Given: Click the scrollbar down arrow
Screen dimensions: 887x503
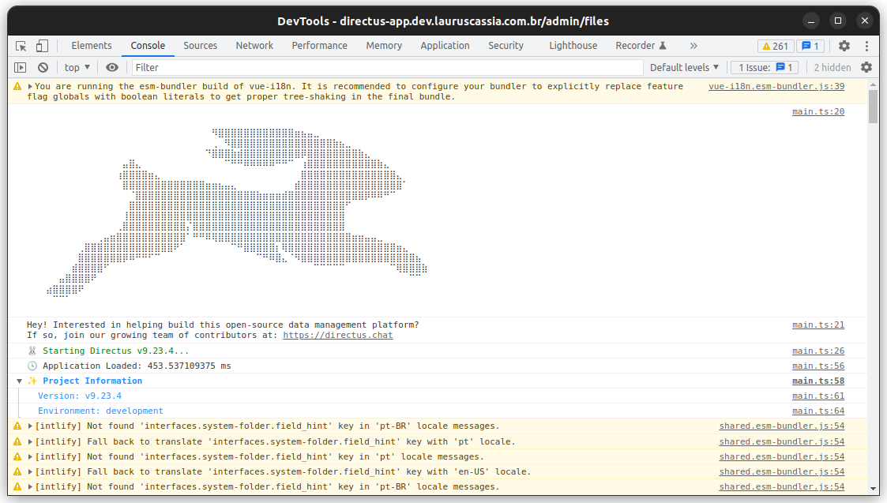Looking at the screenshot, I should (874, 488).
